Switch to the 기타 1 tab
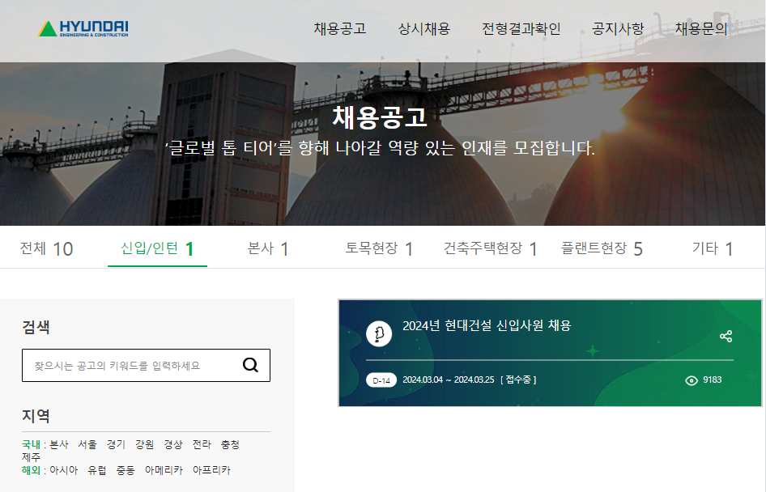This screenshot has width=766, height=492. [713, 248]
